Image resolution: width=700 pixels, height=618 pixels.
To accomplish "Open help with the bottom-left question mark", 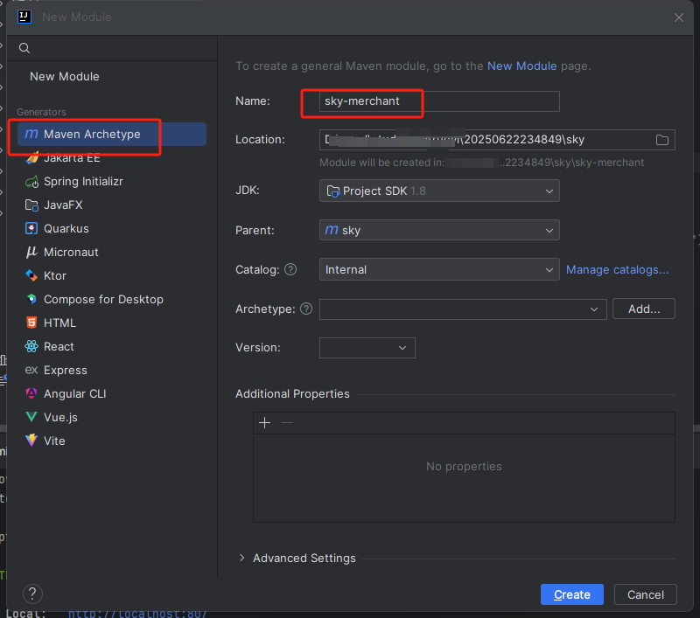I will click(x=32, y=594).
